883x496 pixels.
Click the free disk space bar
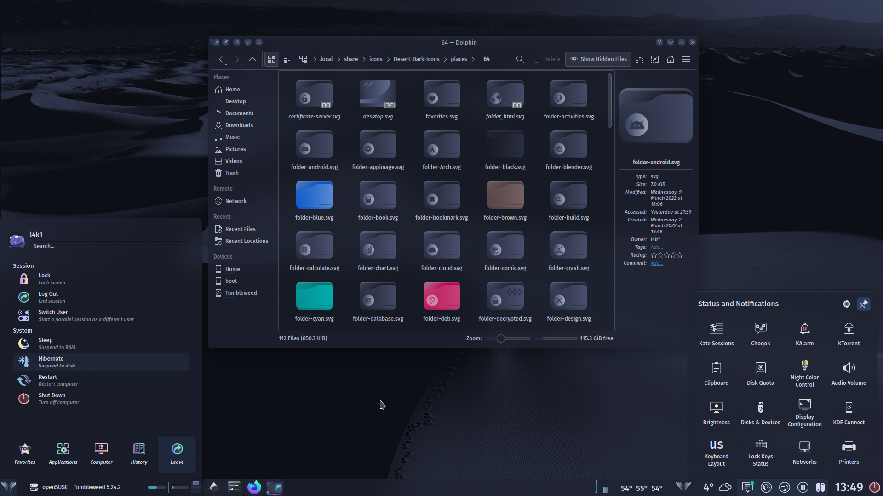pyautogui.click(x=556, y=338)
